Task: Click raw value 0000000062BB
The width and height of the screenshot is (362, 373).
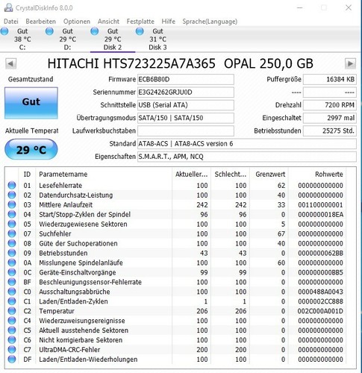Action: [320, 253]
